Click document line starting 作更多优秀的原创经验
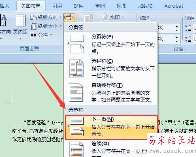196x157 pixels. click(38, 140)
